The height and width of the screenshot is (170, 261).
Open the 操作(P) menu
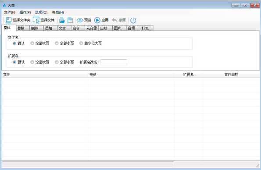pyautogui.click(x=25, y=12)
